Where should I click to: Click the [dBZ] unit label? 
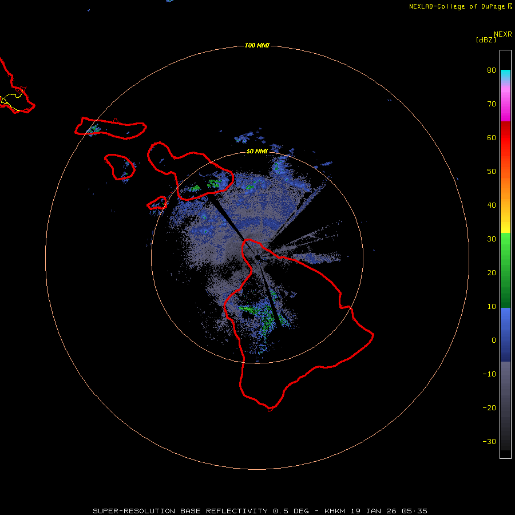point(486,40)
